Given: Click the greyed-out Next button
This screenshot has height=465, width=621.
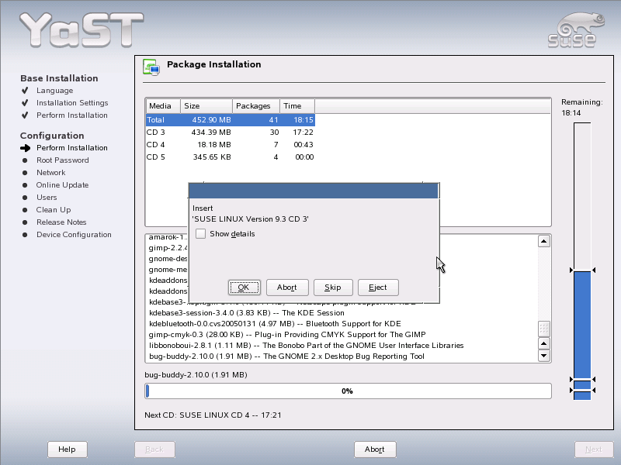Looking at the screenshot, I should tap(594, 449).
